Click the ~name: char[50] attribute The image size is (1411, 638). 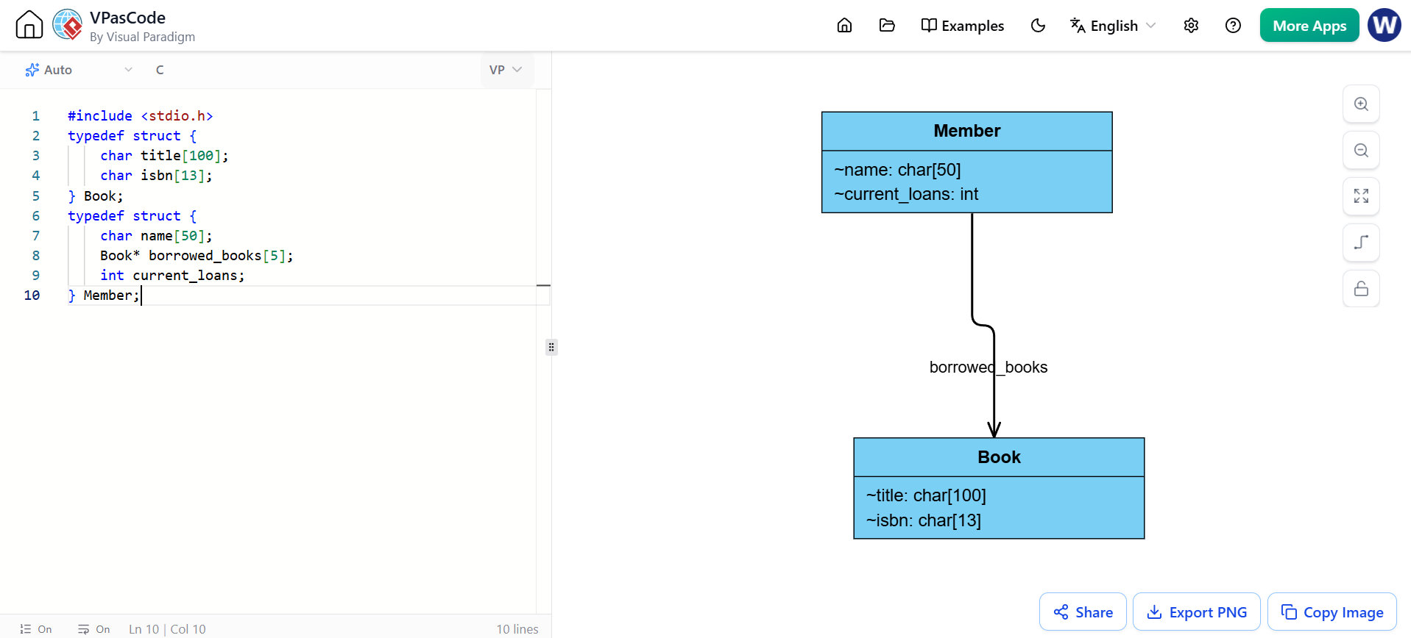[x=897, y=170]
